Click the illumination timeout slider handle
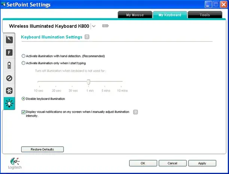The width and height of the screenshot is (229, 174). tap(88, 82)
